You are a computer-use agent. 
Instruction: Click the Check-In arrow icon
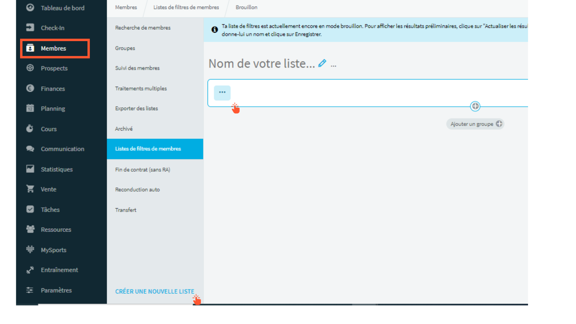[x=30, y=28]
